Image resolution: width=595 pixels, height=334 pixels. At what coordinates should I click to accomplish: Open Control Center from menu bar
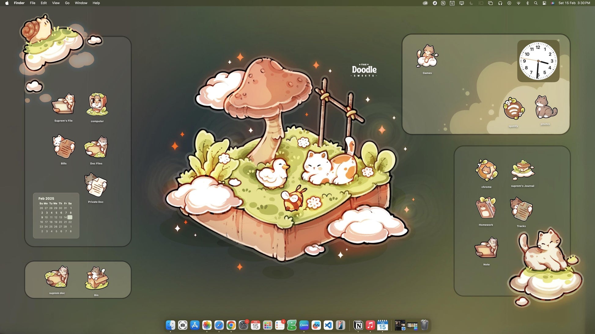pyautogui.click(x=544, y=3)
